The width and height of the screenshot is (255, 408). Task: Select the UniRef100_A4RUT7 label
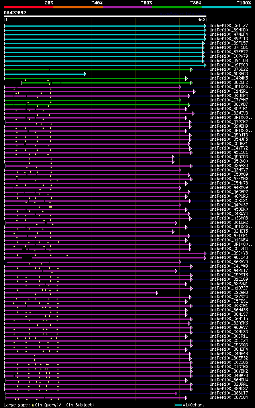[229, 271]
